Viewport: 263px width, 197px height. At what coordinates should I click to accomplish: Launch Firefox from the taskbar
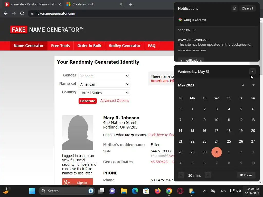[x=157, y=191]
